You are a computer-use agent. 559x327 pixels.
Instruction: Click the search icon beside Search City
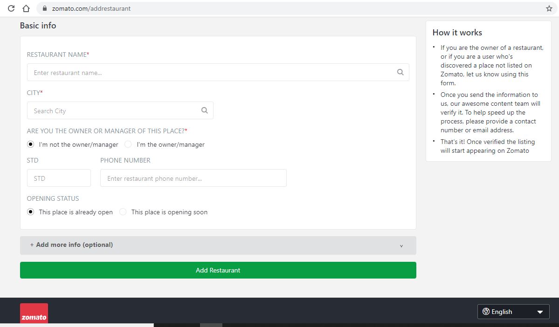pos(204,110)
